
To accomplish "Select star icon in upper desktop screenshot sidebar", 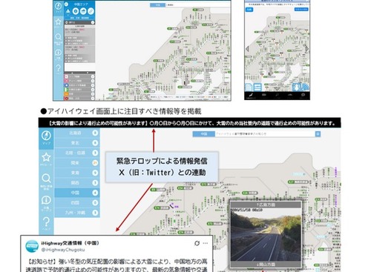I will tap(58, 21).
